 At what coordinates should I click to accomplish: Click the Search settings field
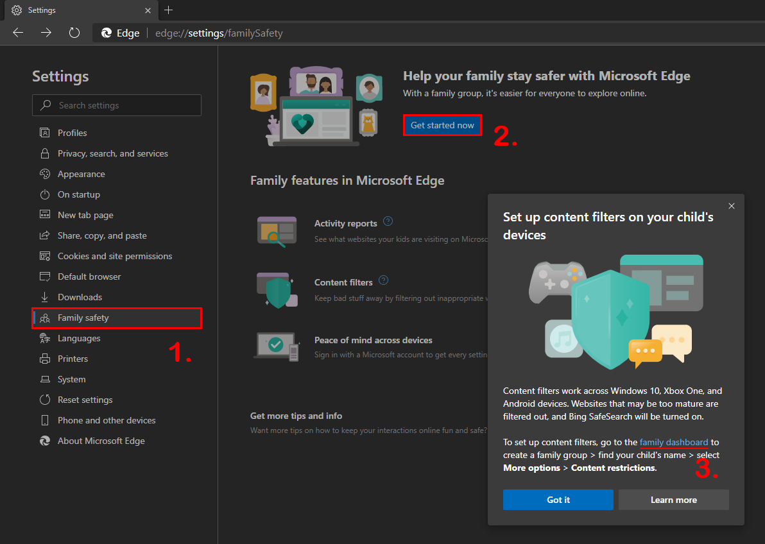click(x=117, y=105)
